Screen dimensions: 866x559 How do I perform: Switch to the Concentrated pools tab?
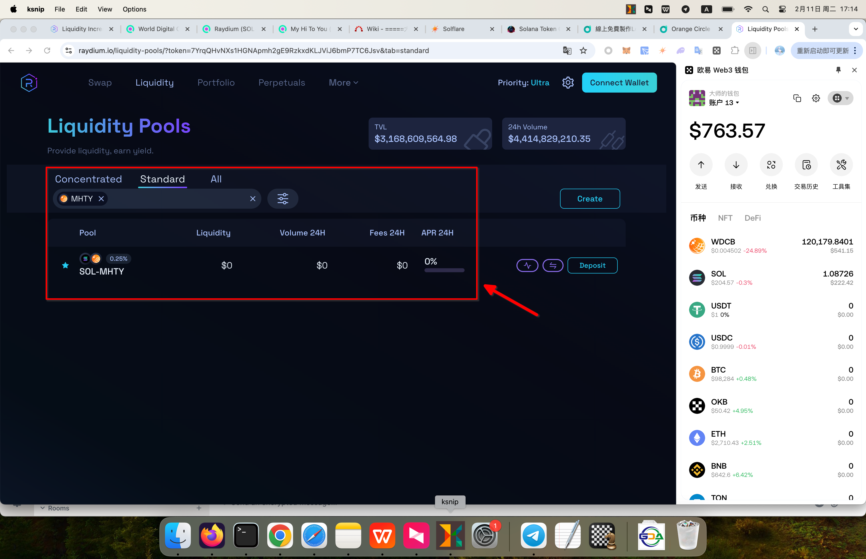pos(88,179)
